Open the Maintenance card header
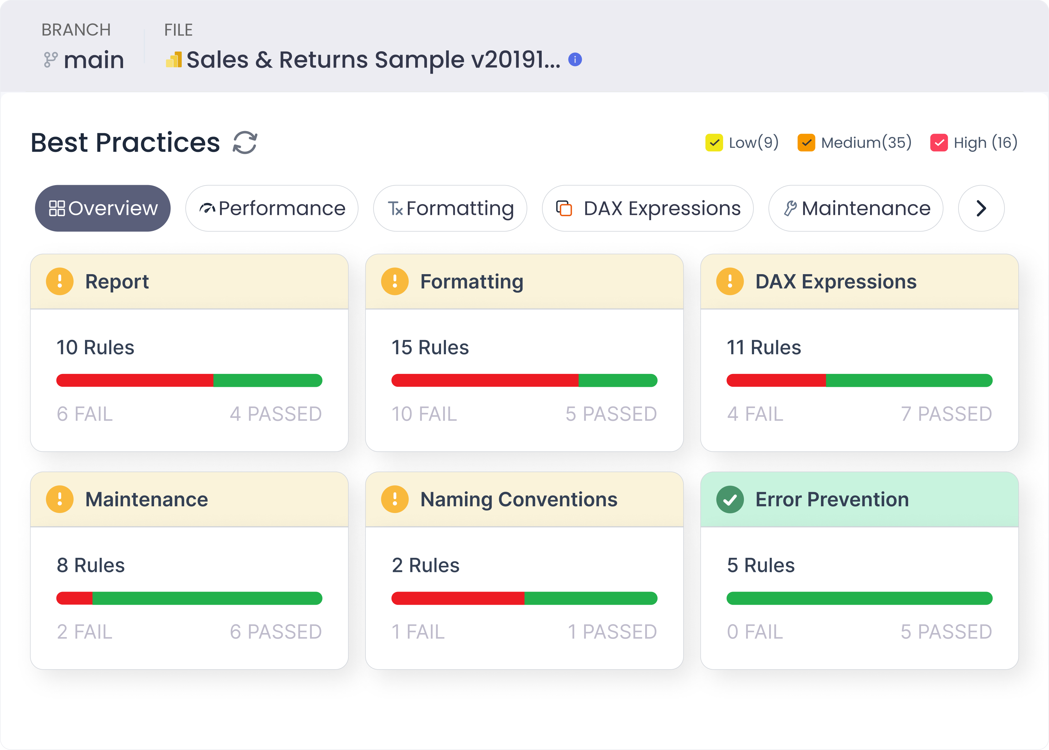Viewport: 1049px width, 750px height. click(146, 499)
